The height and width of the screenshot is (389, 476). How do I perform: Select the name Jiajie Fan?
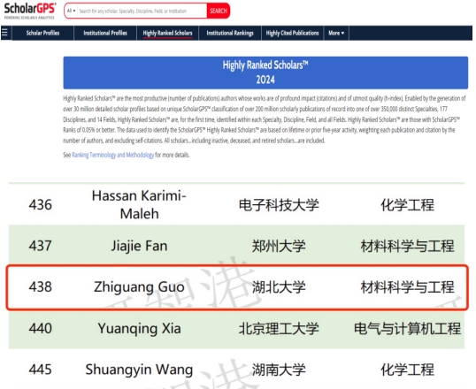pyautogui.click(x=139, y=246)
